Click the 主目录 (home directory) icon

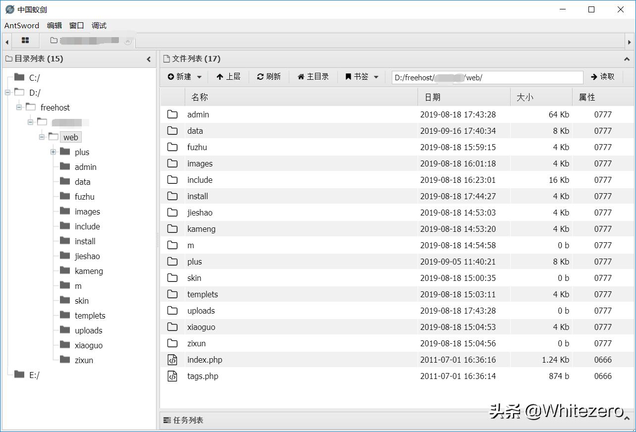click(x=301, y=76)
